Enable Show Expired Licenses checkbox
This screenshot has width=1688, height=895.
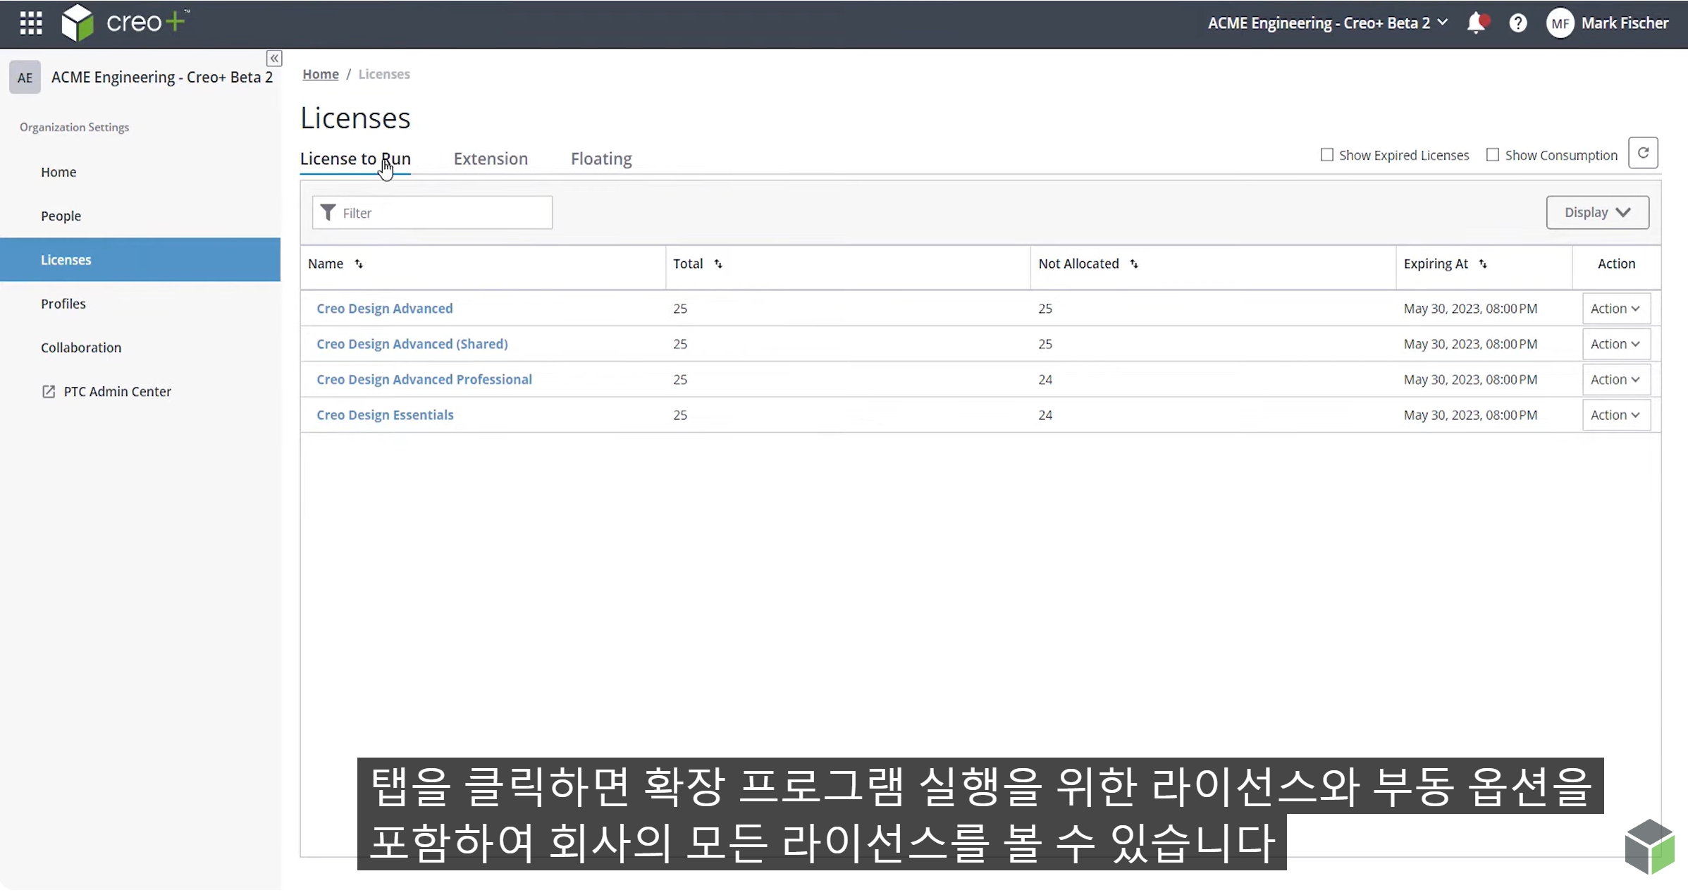[x=1327, y=154]
